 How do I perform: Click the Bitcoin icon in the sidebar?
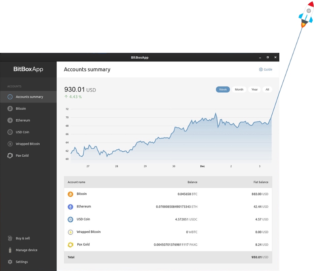(10, 108)
